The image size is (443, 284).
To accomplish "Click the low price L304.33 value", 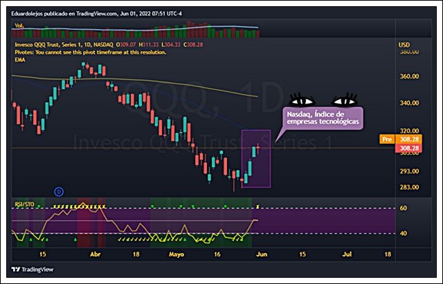I will [x=171, y=44].
